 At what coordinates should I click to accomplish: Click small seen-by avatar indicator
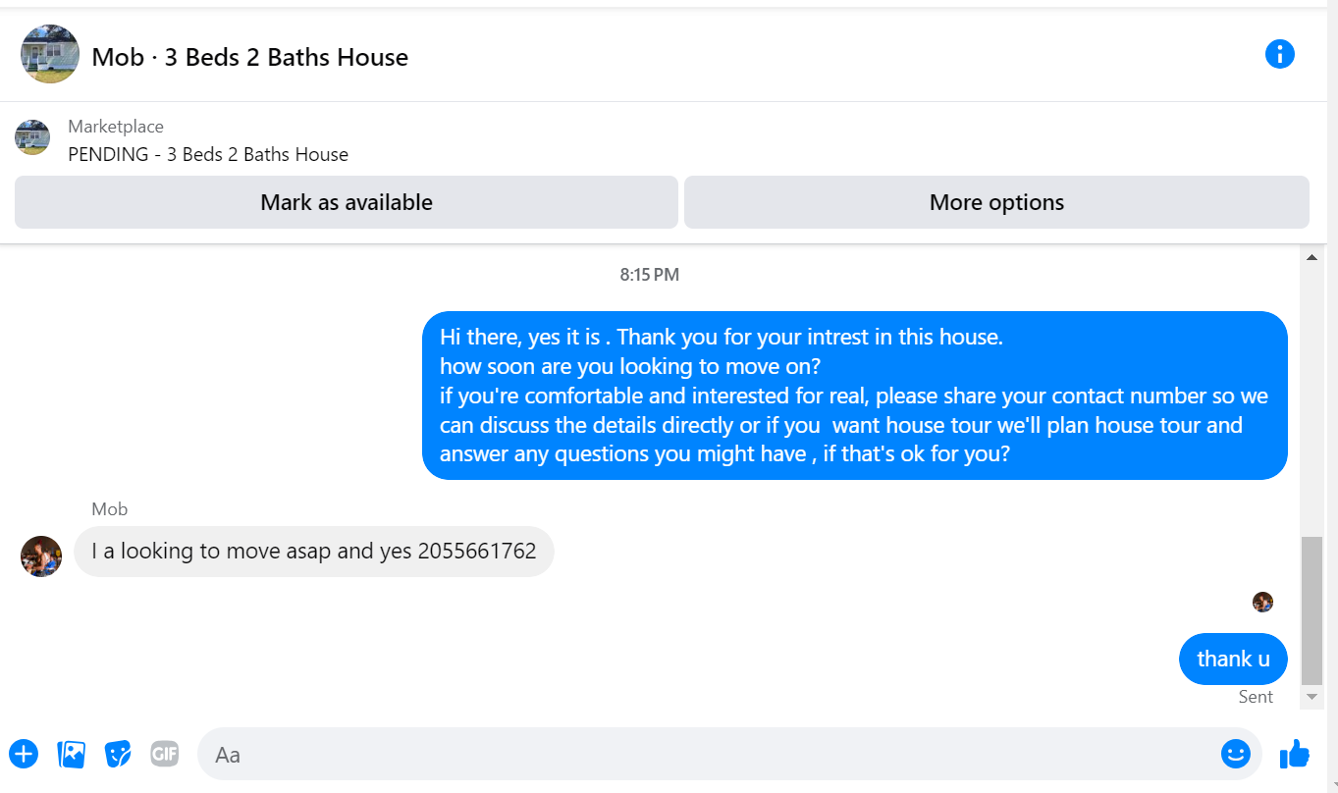pyautogui.click(x=1262, y=602)
